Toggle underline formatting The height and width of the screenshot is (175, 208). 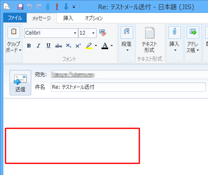pyautogui.click(x=48, y=46)
